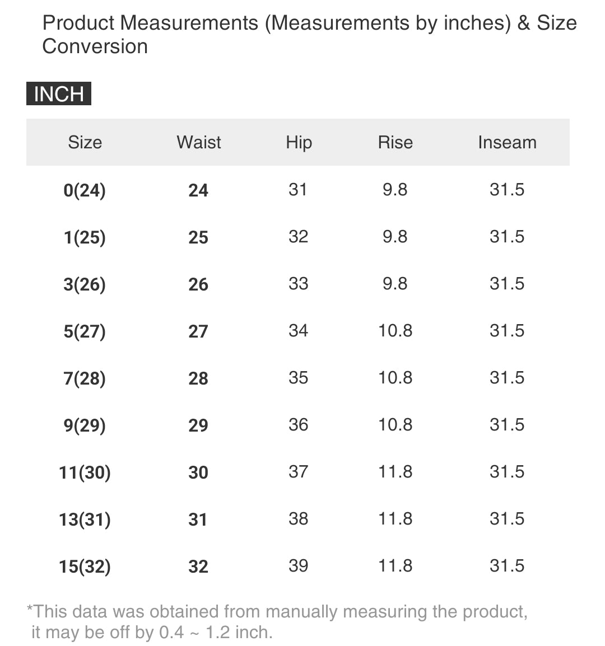Click waist value 28 in the table
605x646 pixels.
(198, 378)
